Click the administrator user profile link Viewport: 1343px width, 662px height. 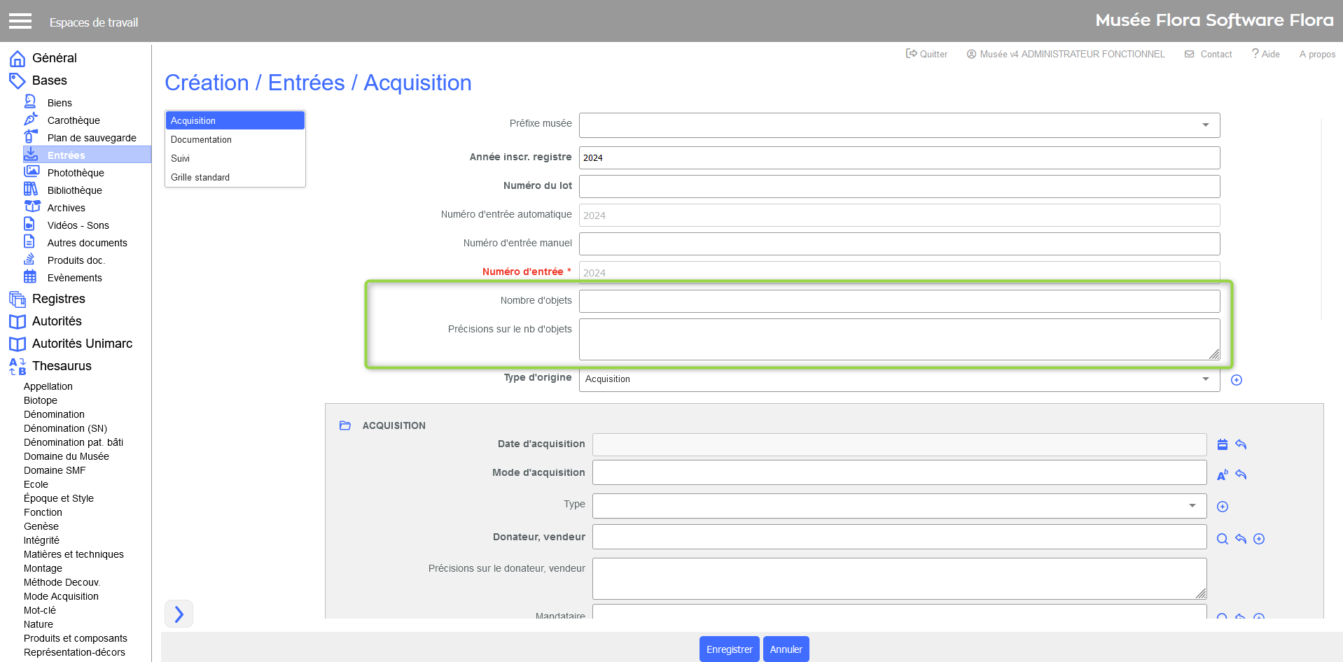[1066, 54]
